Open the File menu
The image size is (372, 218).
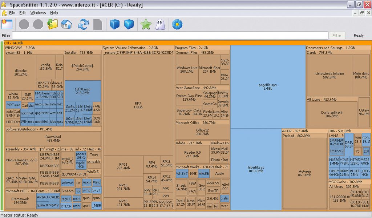pyautogui.click(x=12, y=13)
